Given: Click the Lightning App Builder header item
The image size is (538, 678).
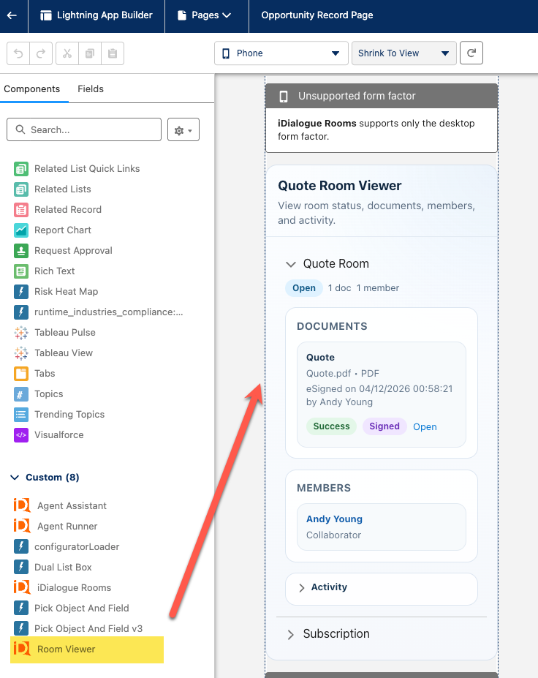Looking at the screenshot, I should [96, 15].
